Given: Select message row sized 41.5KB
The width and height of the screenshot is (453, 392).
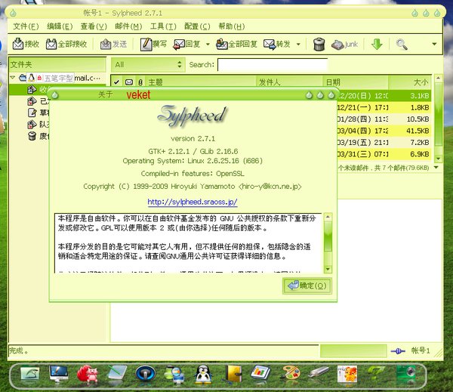Looking at the screenshot, I should (x=384, y=131).
